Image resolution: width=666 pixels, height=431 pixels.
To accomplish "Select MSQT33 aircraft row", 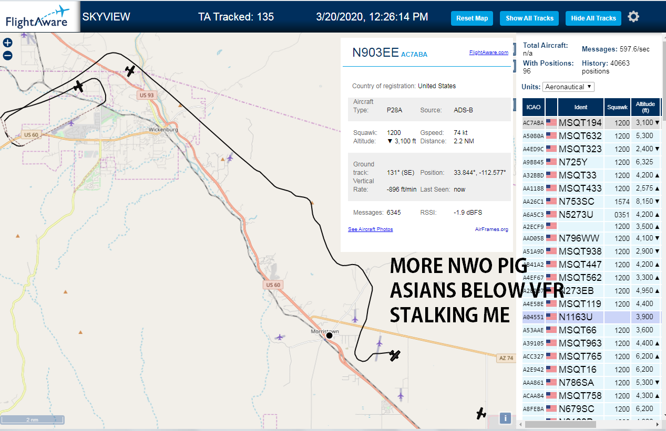I will (591, 175).
